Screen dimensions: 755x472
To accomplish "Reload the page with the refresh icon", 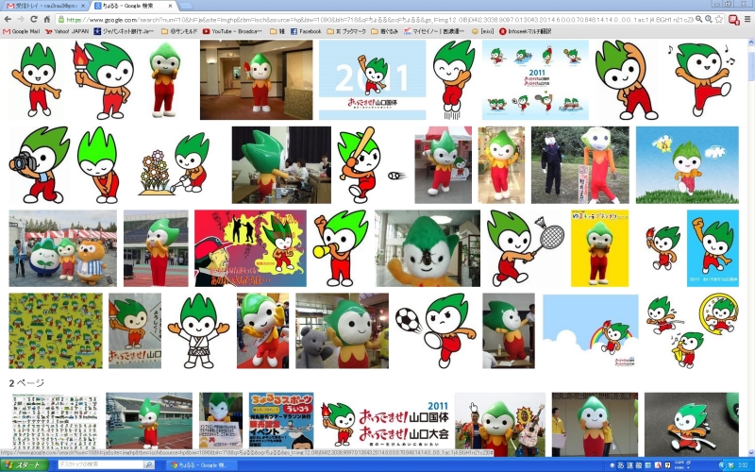I will click(34, 19).
